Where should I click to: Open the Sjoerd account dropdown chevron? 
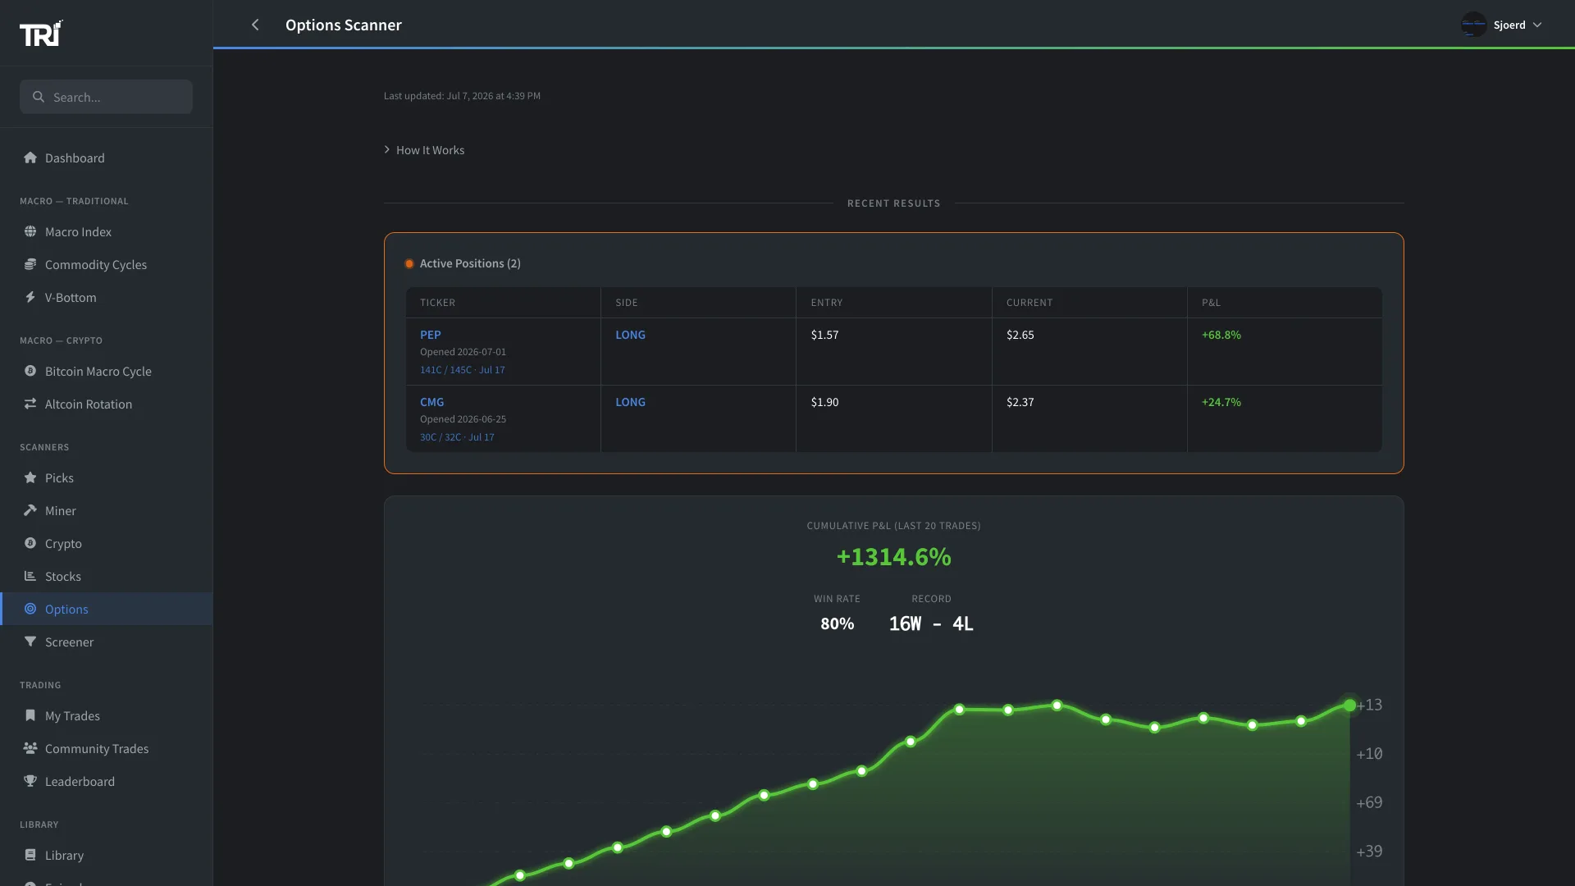coord(1537,25)
